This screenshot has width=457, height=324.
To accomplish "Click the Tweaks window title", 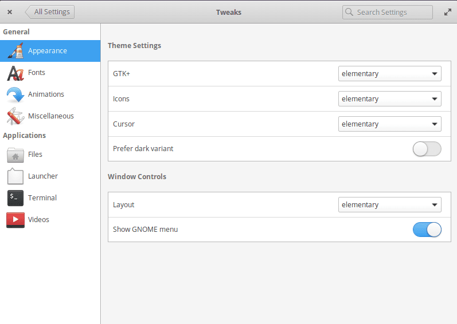I will (x=229, y=13).
